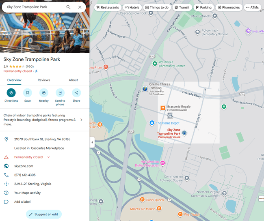Click Suggest an edit button

44,214
